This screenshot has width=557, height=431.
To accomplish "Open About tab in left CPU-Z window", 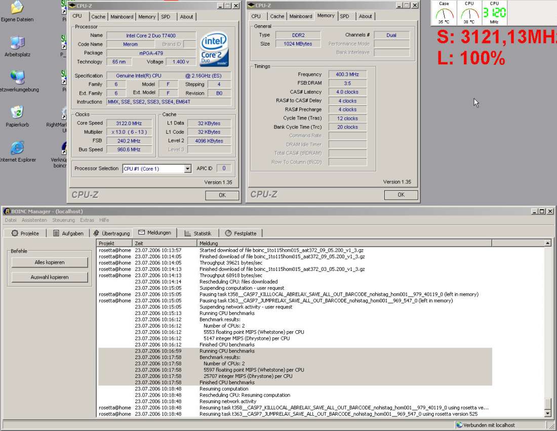I will (x=186, y=17).
